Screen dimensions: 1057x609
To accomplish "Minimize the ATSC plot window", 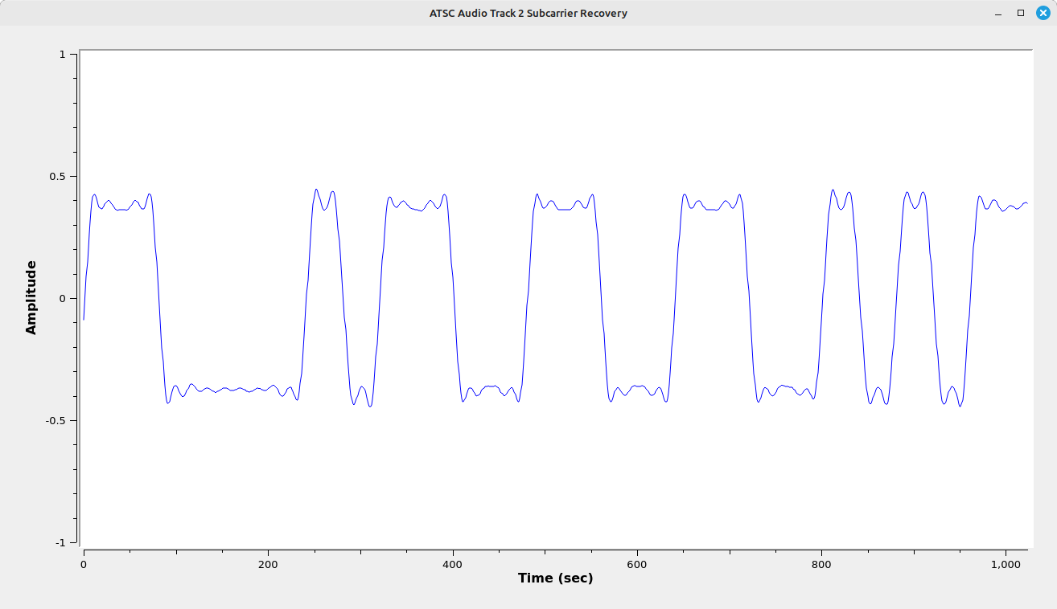I will pyautogui.click(x=998, y=14).
